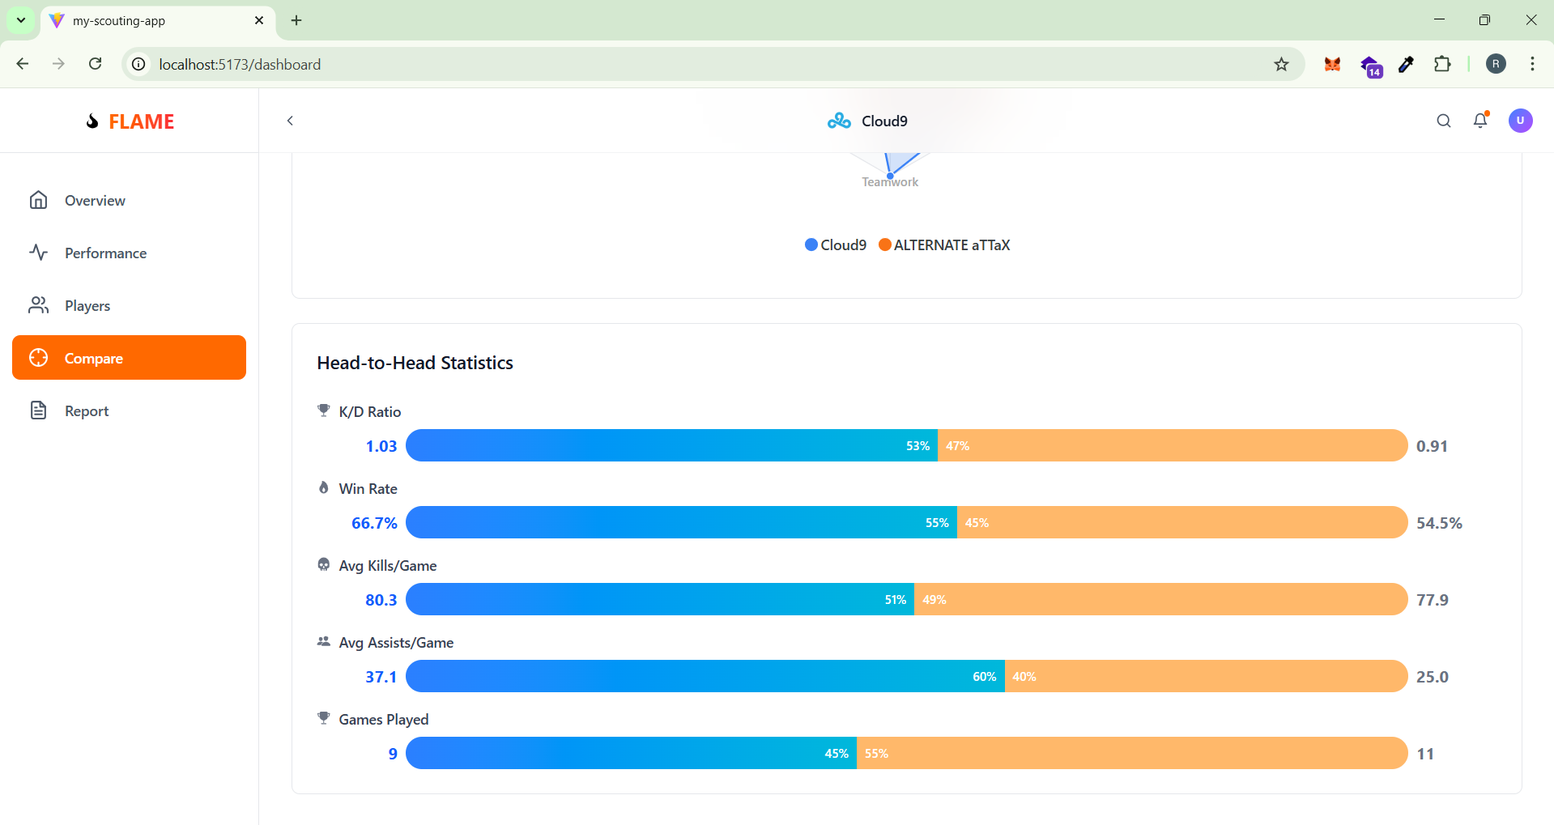Click the FLAME flame logo icon

point(92,121)
